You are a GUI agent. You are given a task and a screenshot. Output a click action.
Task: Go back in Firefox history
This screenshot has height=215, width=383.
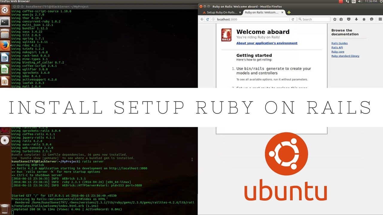coord(202,19)
